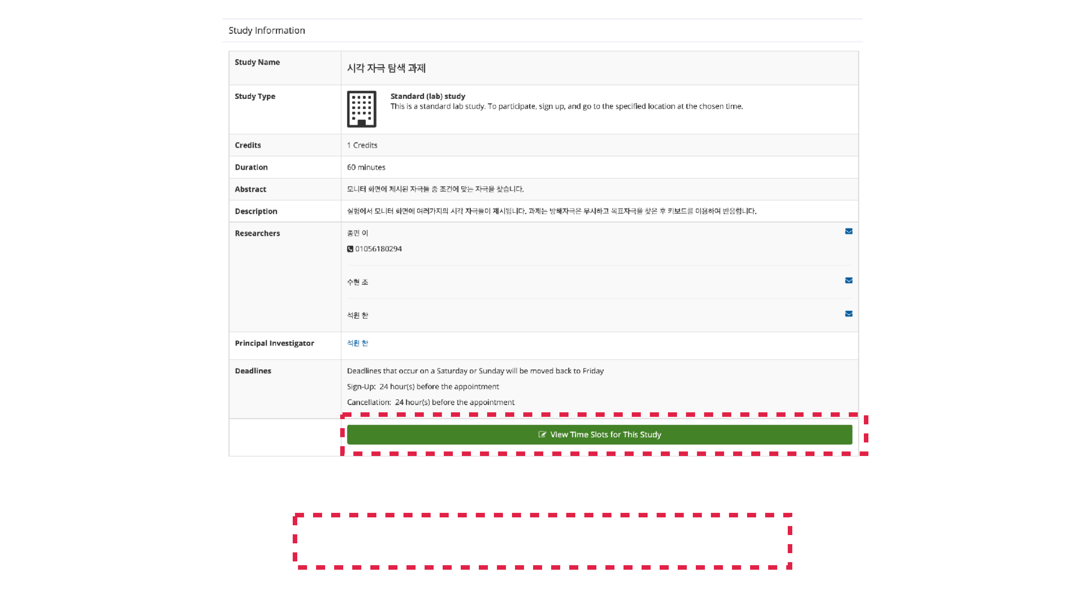Click researcher name 수현 조
The image size is (1085, 610).
[358, 282]
